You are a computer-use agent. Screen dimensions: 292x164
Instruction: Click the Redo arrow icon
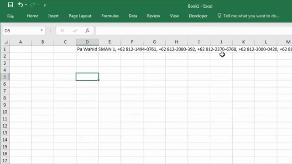coord(33,5)
